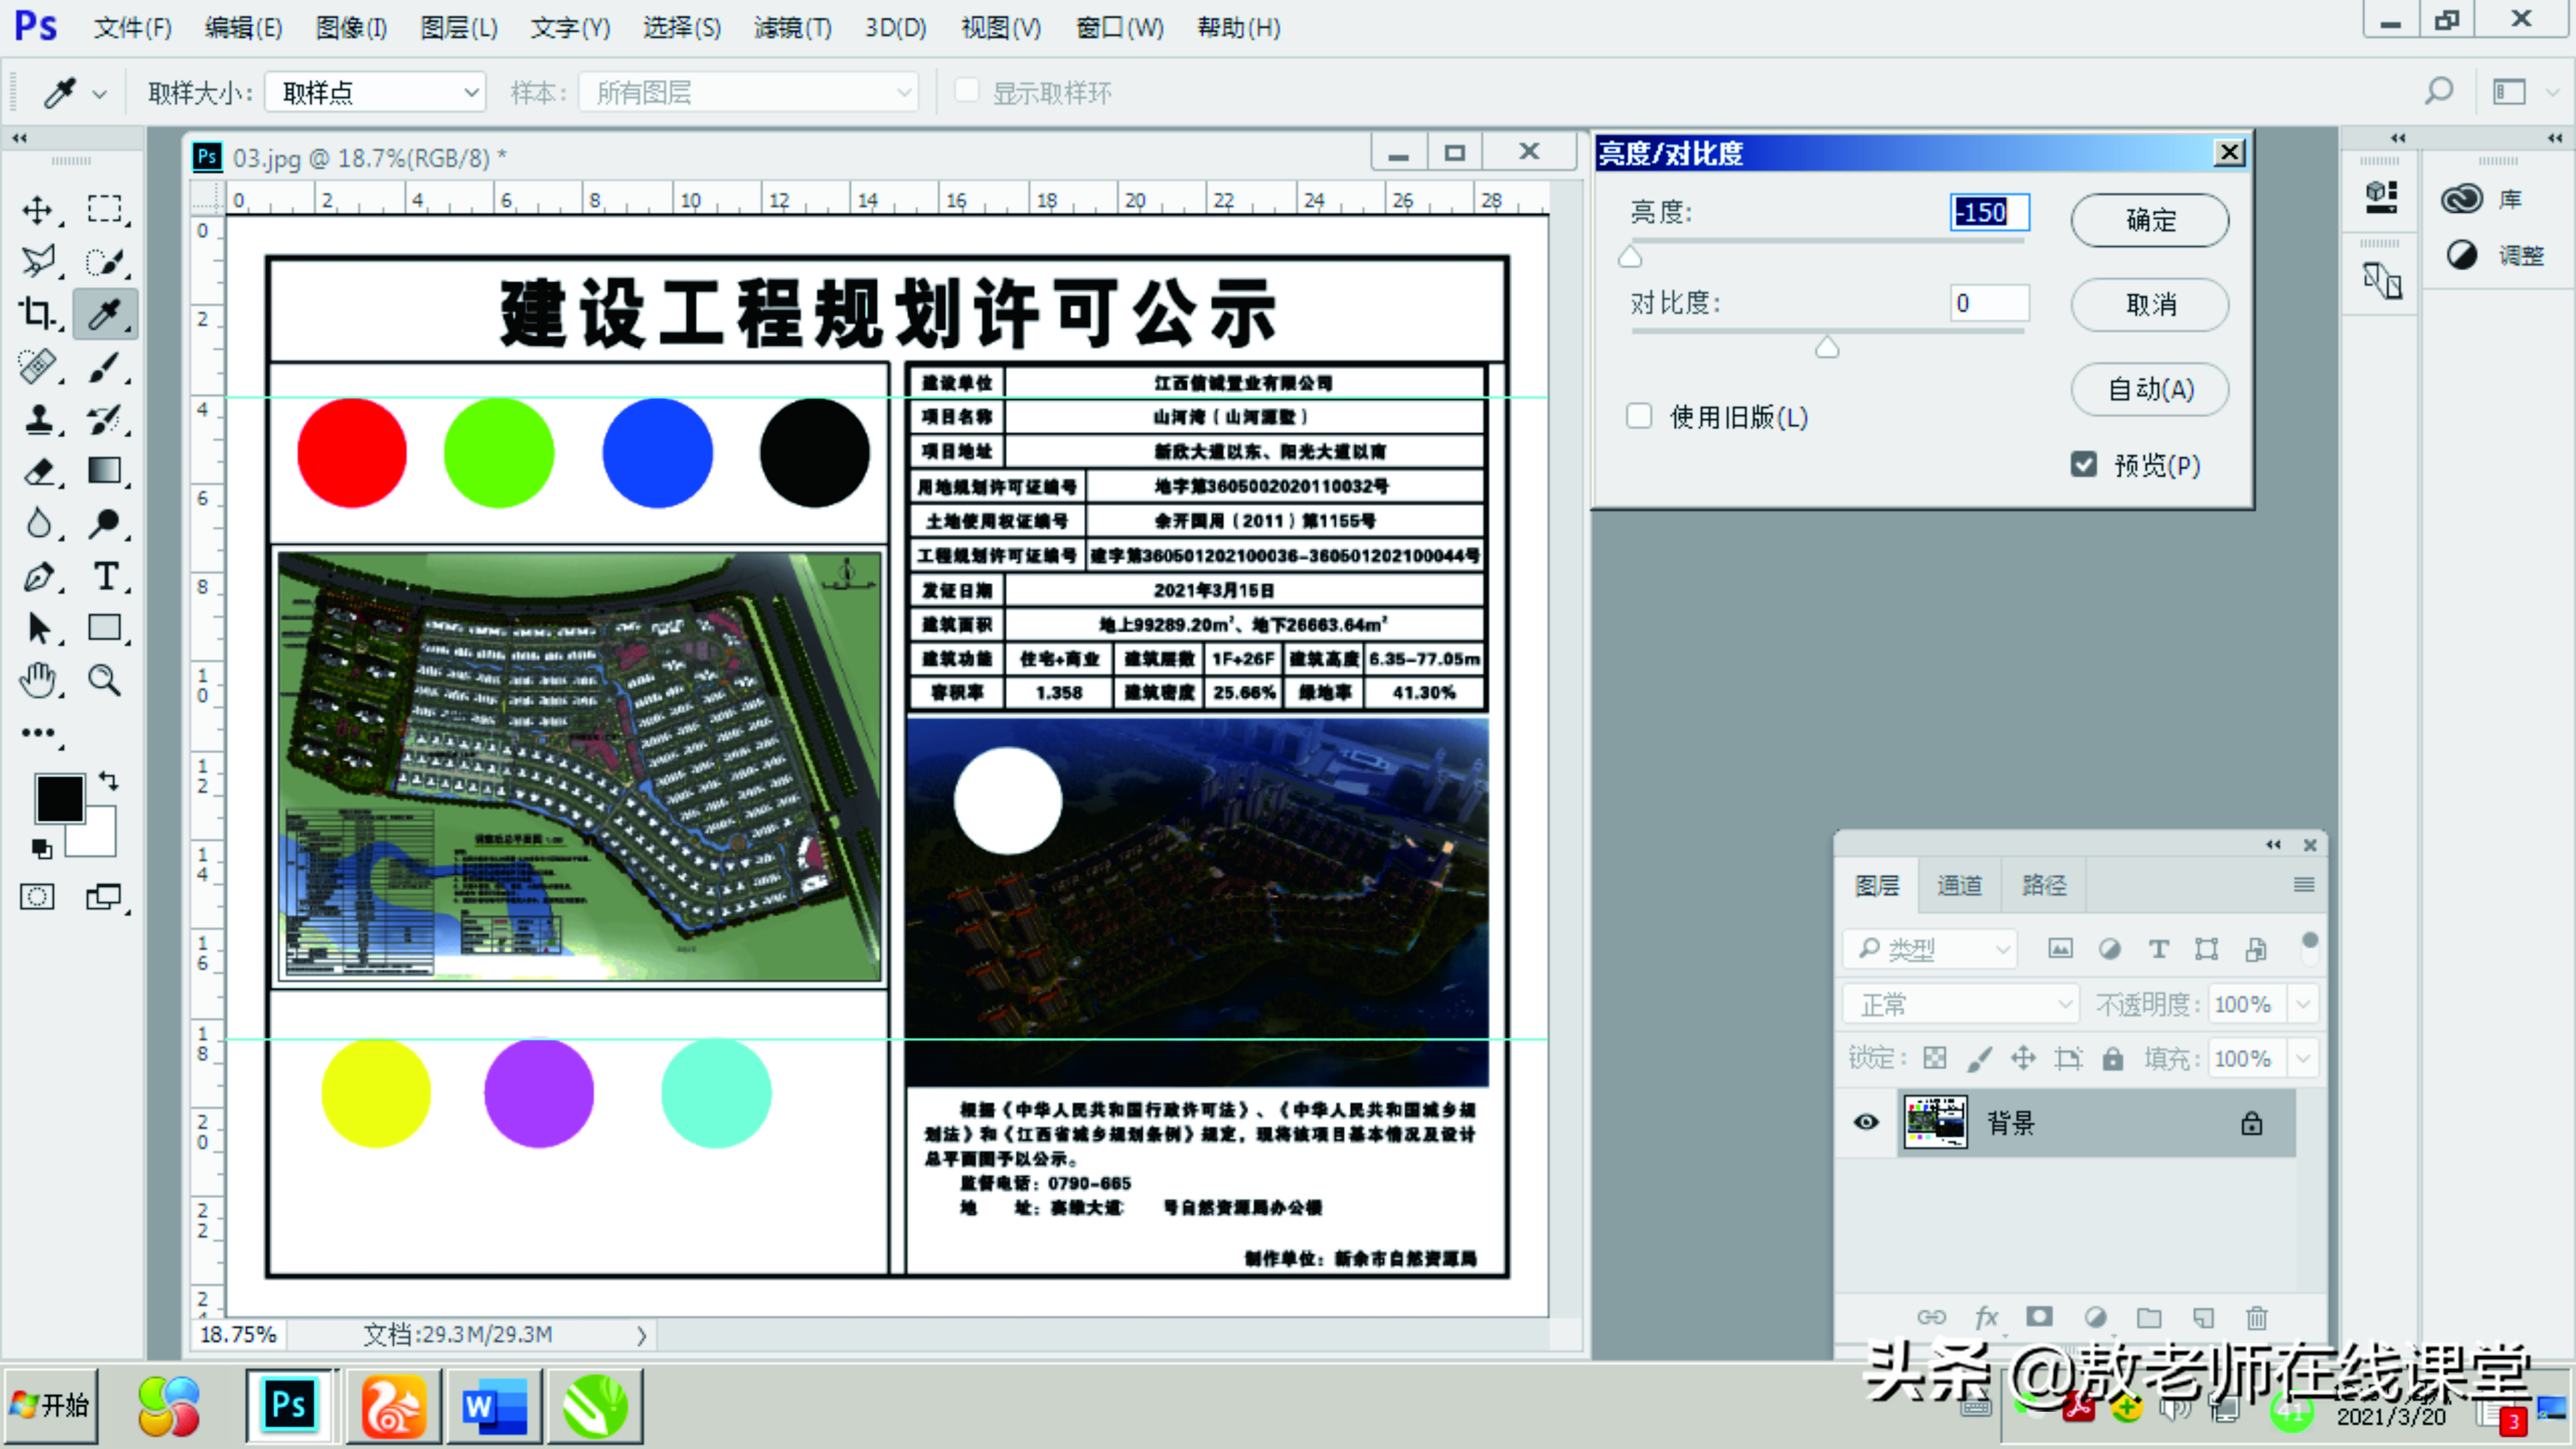
Task: Select the Type tool
Action: click(106, 577)
